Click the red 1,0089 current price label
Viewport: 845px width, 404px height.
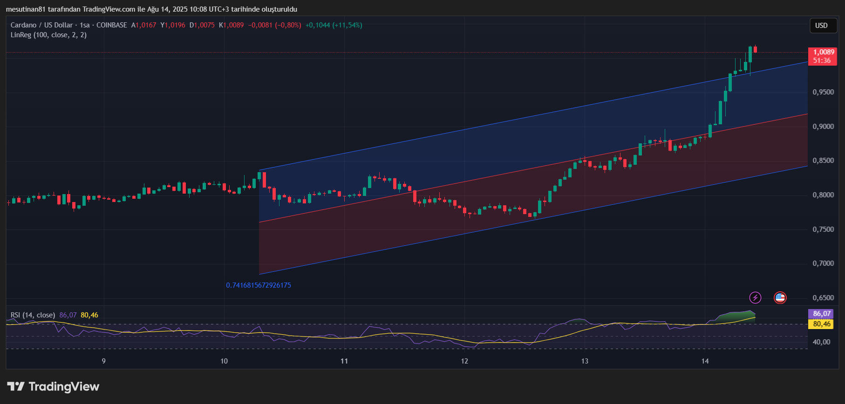click(822, 52)
